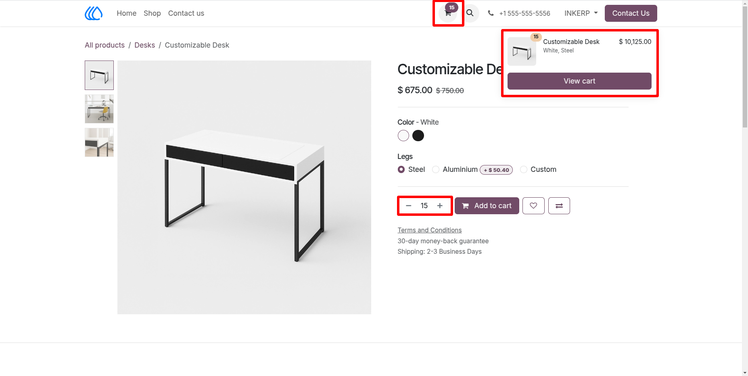Increase quantity with the plus icon
This screenshot has width=748, height=376.
pyautogui.click(x=440, y=206)
